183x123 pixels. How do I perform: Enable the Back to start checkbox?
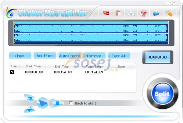pyautogui.click(x=71, y=103)
